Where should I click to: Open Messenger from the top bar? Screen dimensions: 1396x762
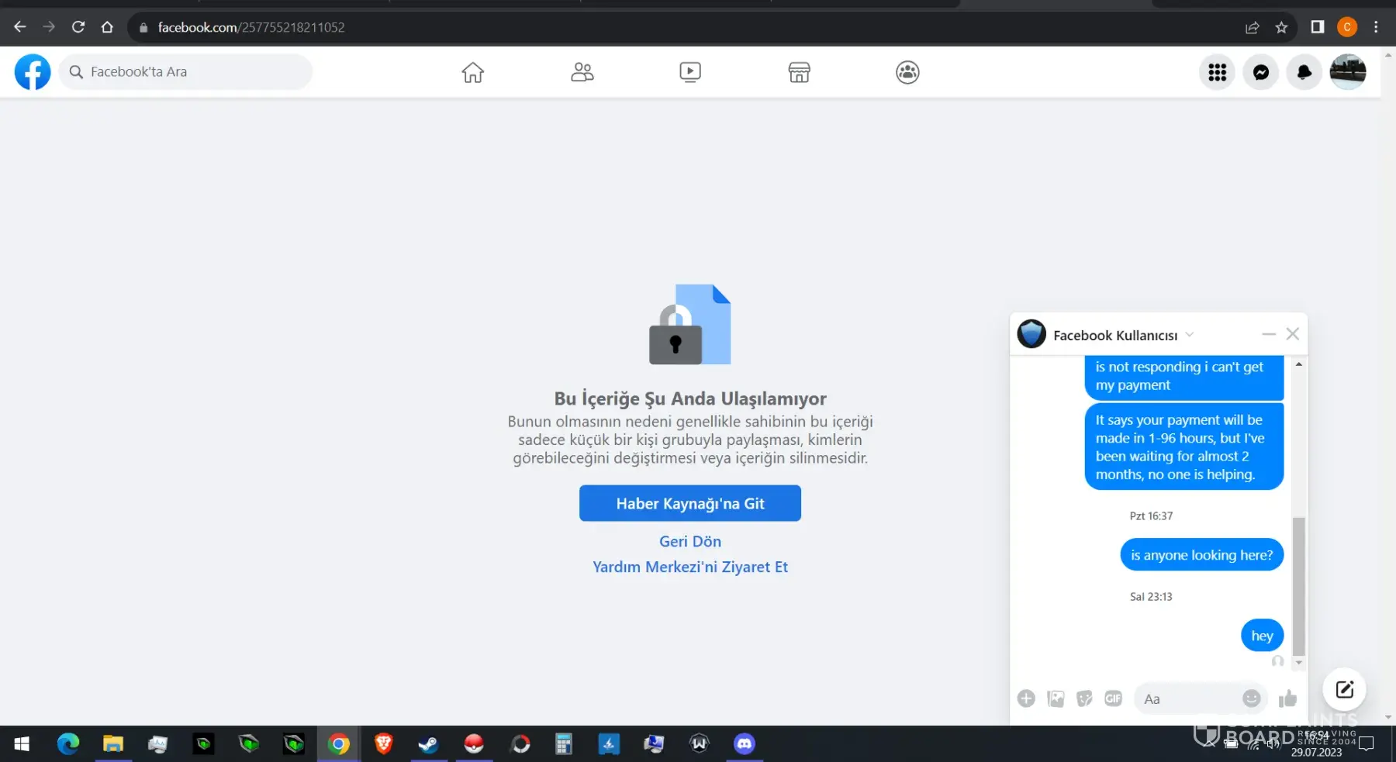(1261, 72)
